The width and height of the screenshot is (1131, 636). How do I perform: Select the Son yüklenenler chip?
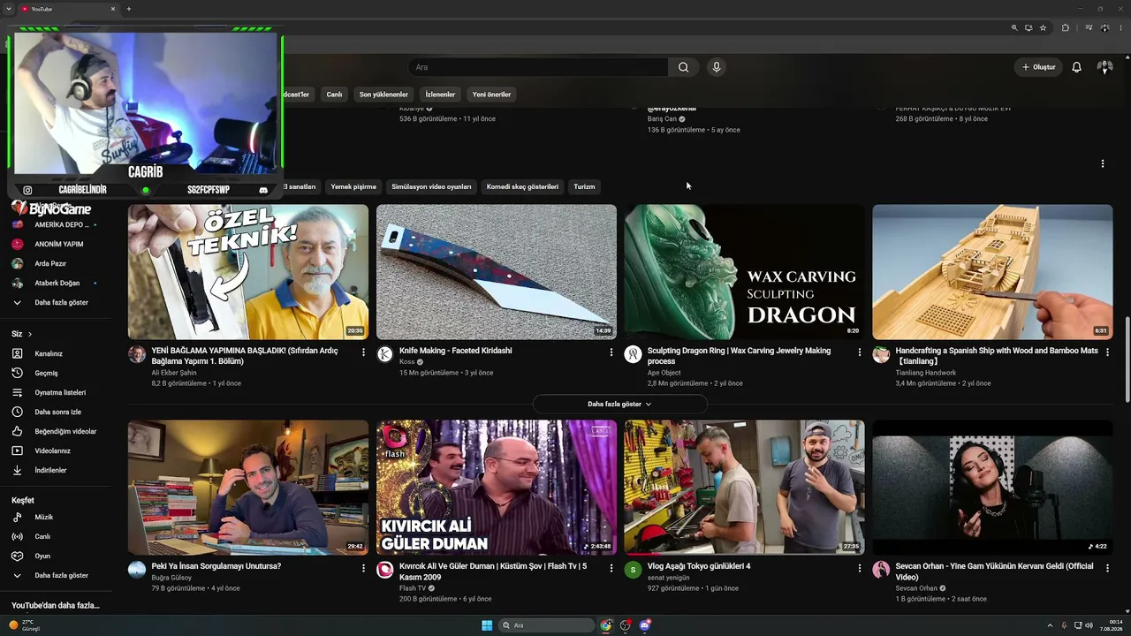point(383,95)
